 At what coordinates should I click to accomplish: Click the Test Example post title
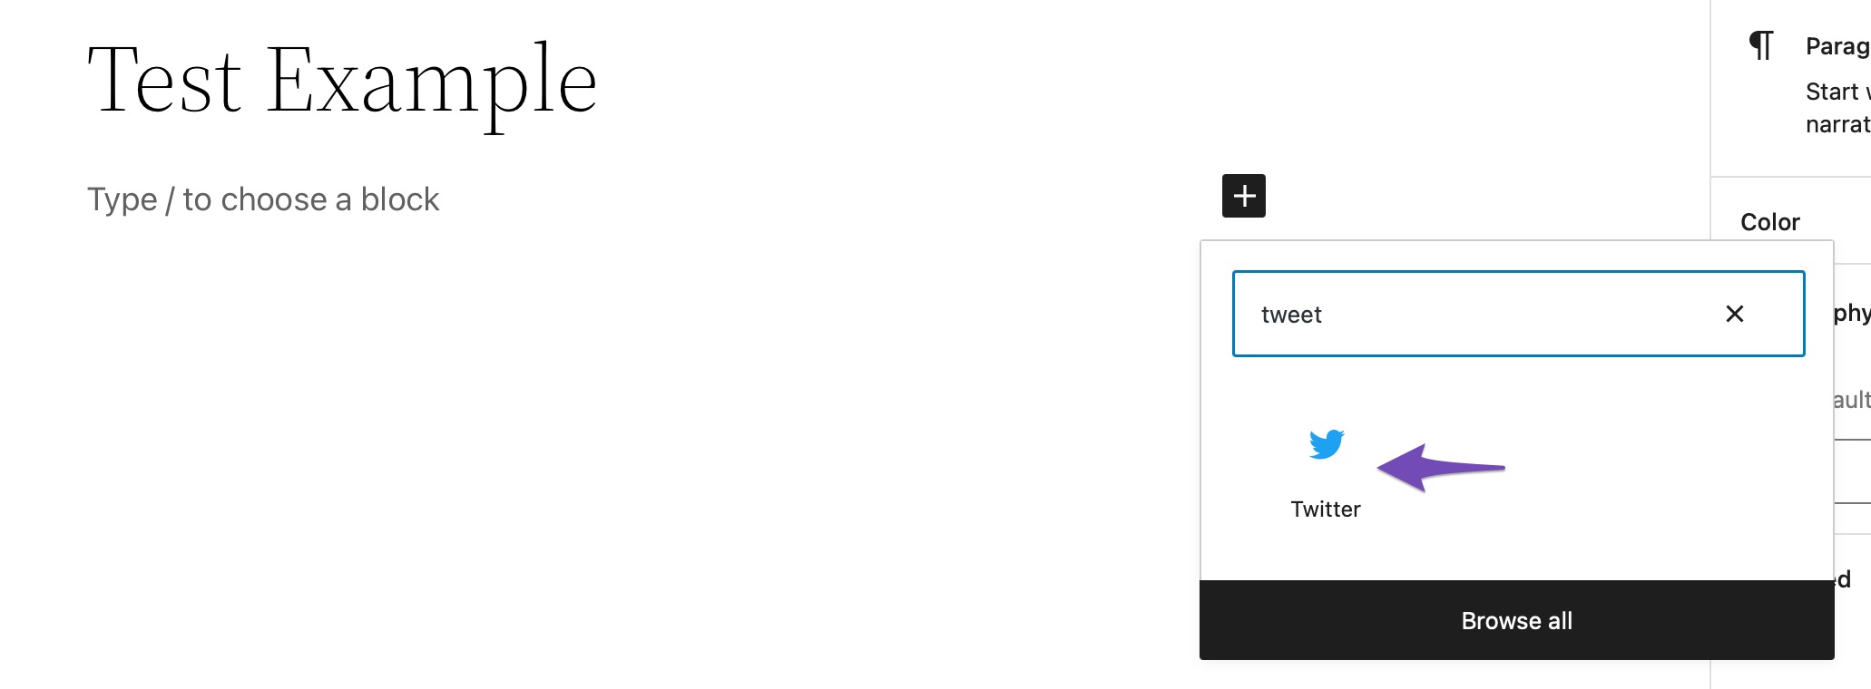pyautogui.click(x=342, y=82)
